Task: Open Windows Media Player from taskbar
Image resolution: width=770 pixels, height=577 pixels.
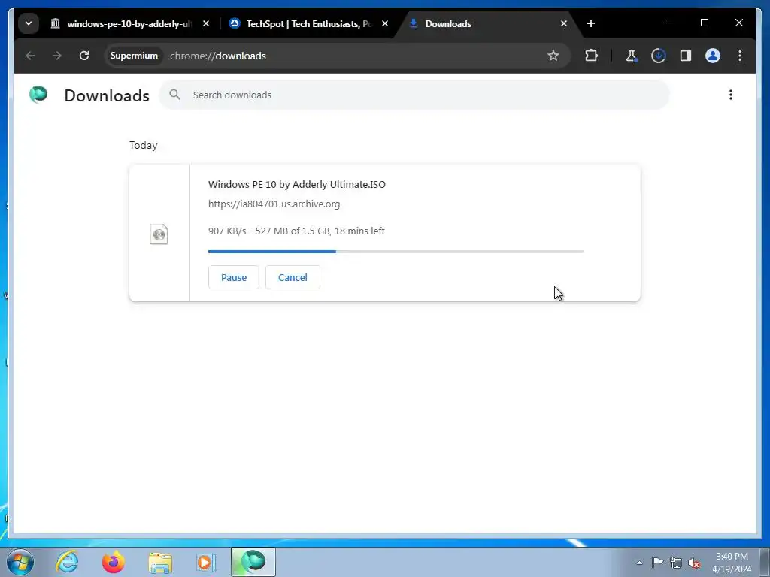Action: tap(206, 562)
